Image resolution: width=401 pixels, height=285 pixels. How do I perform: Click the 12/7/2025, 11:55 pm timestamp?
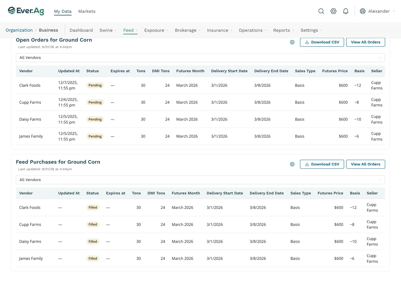[68, 85]
